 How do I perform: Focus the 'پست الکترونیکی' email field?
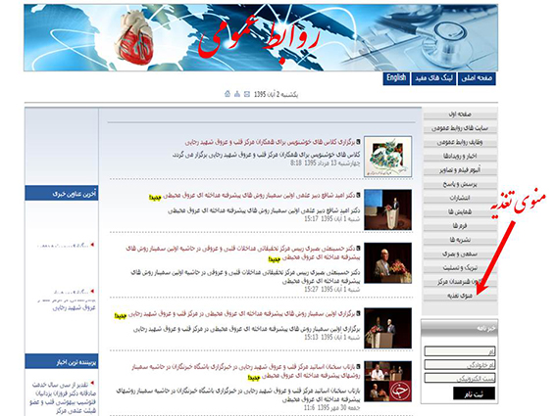point(460,378)
